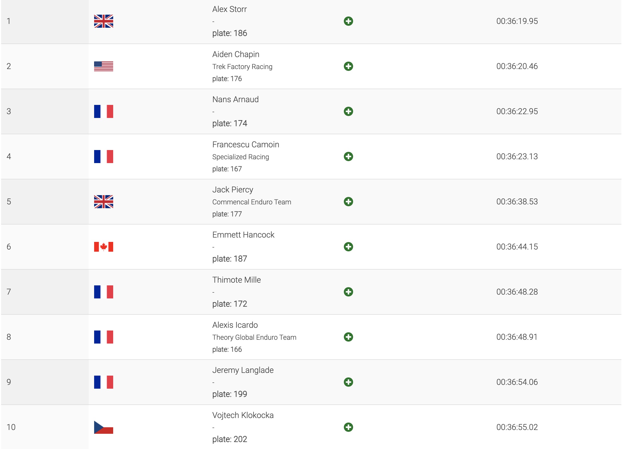Open rider name Alex Storr

click(229, 9)
